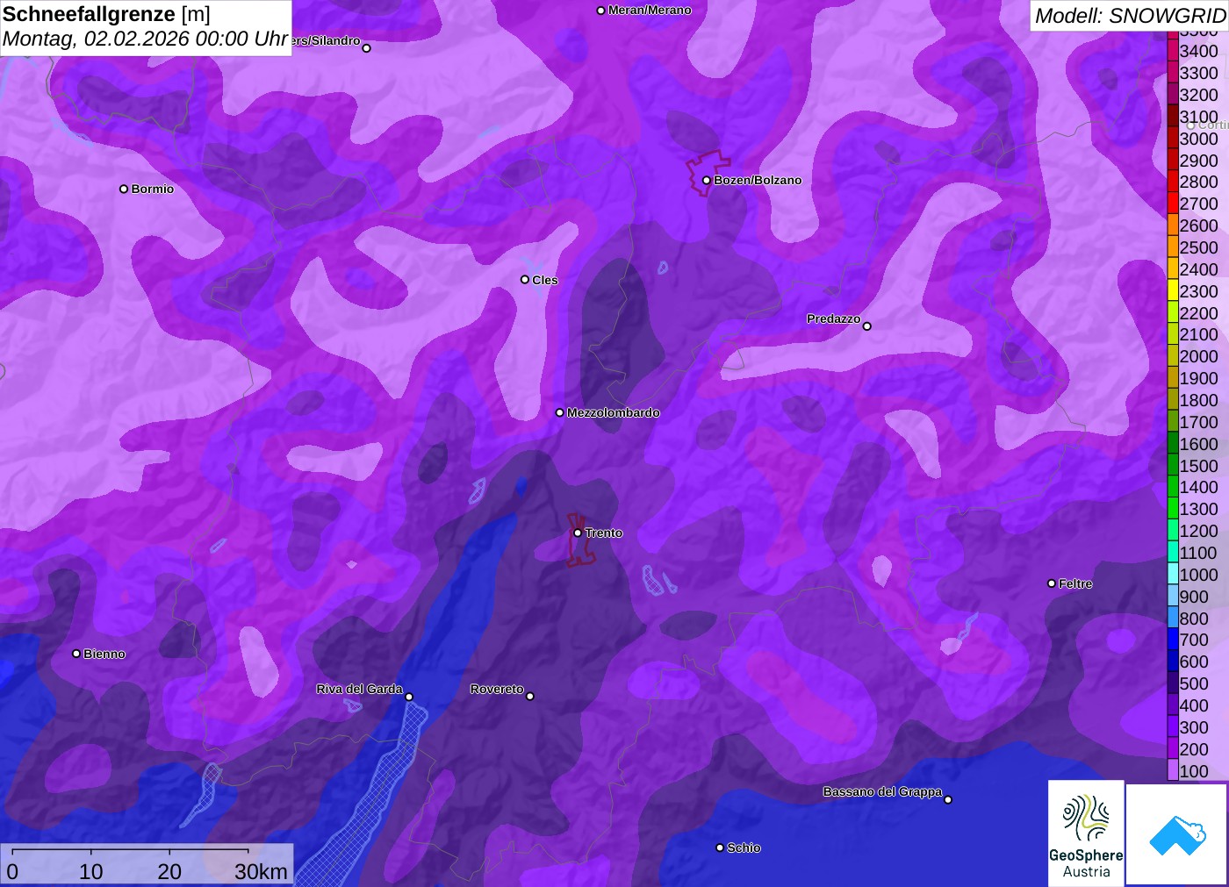
Task: Click the Trento city marker dot
Action: click(x=578, y=533)
